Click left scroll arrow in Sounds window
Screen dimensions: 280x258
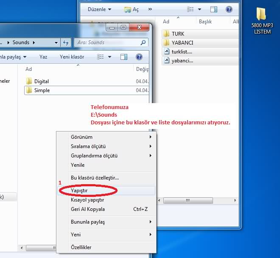coord(22,248)
